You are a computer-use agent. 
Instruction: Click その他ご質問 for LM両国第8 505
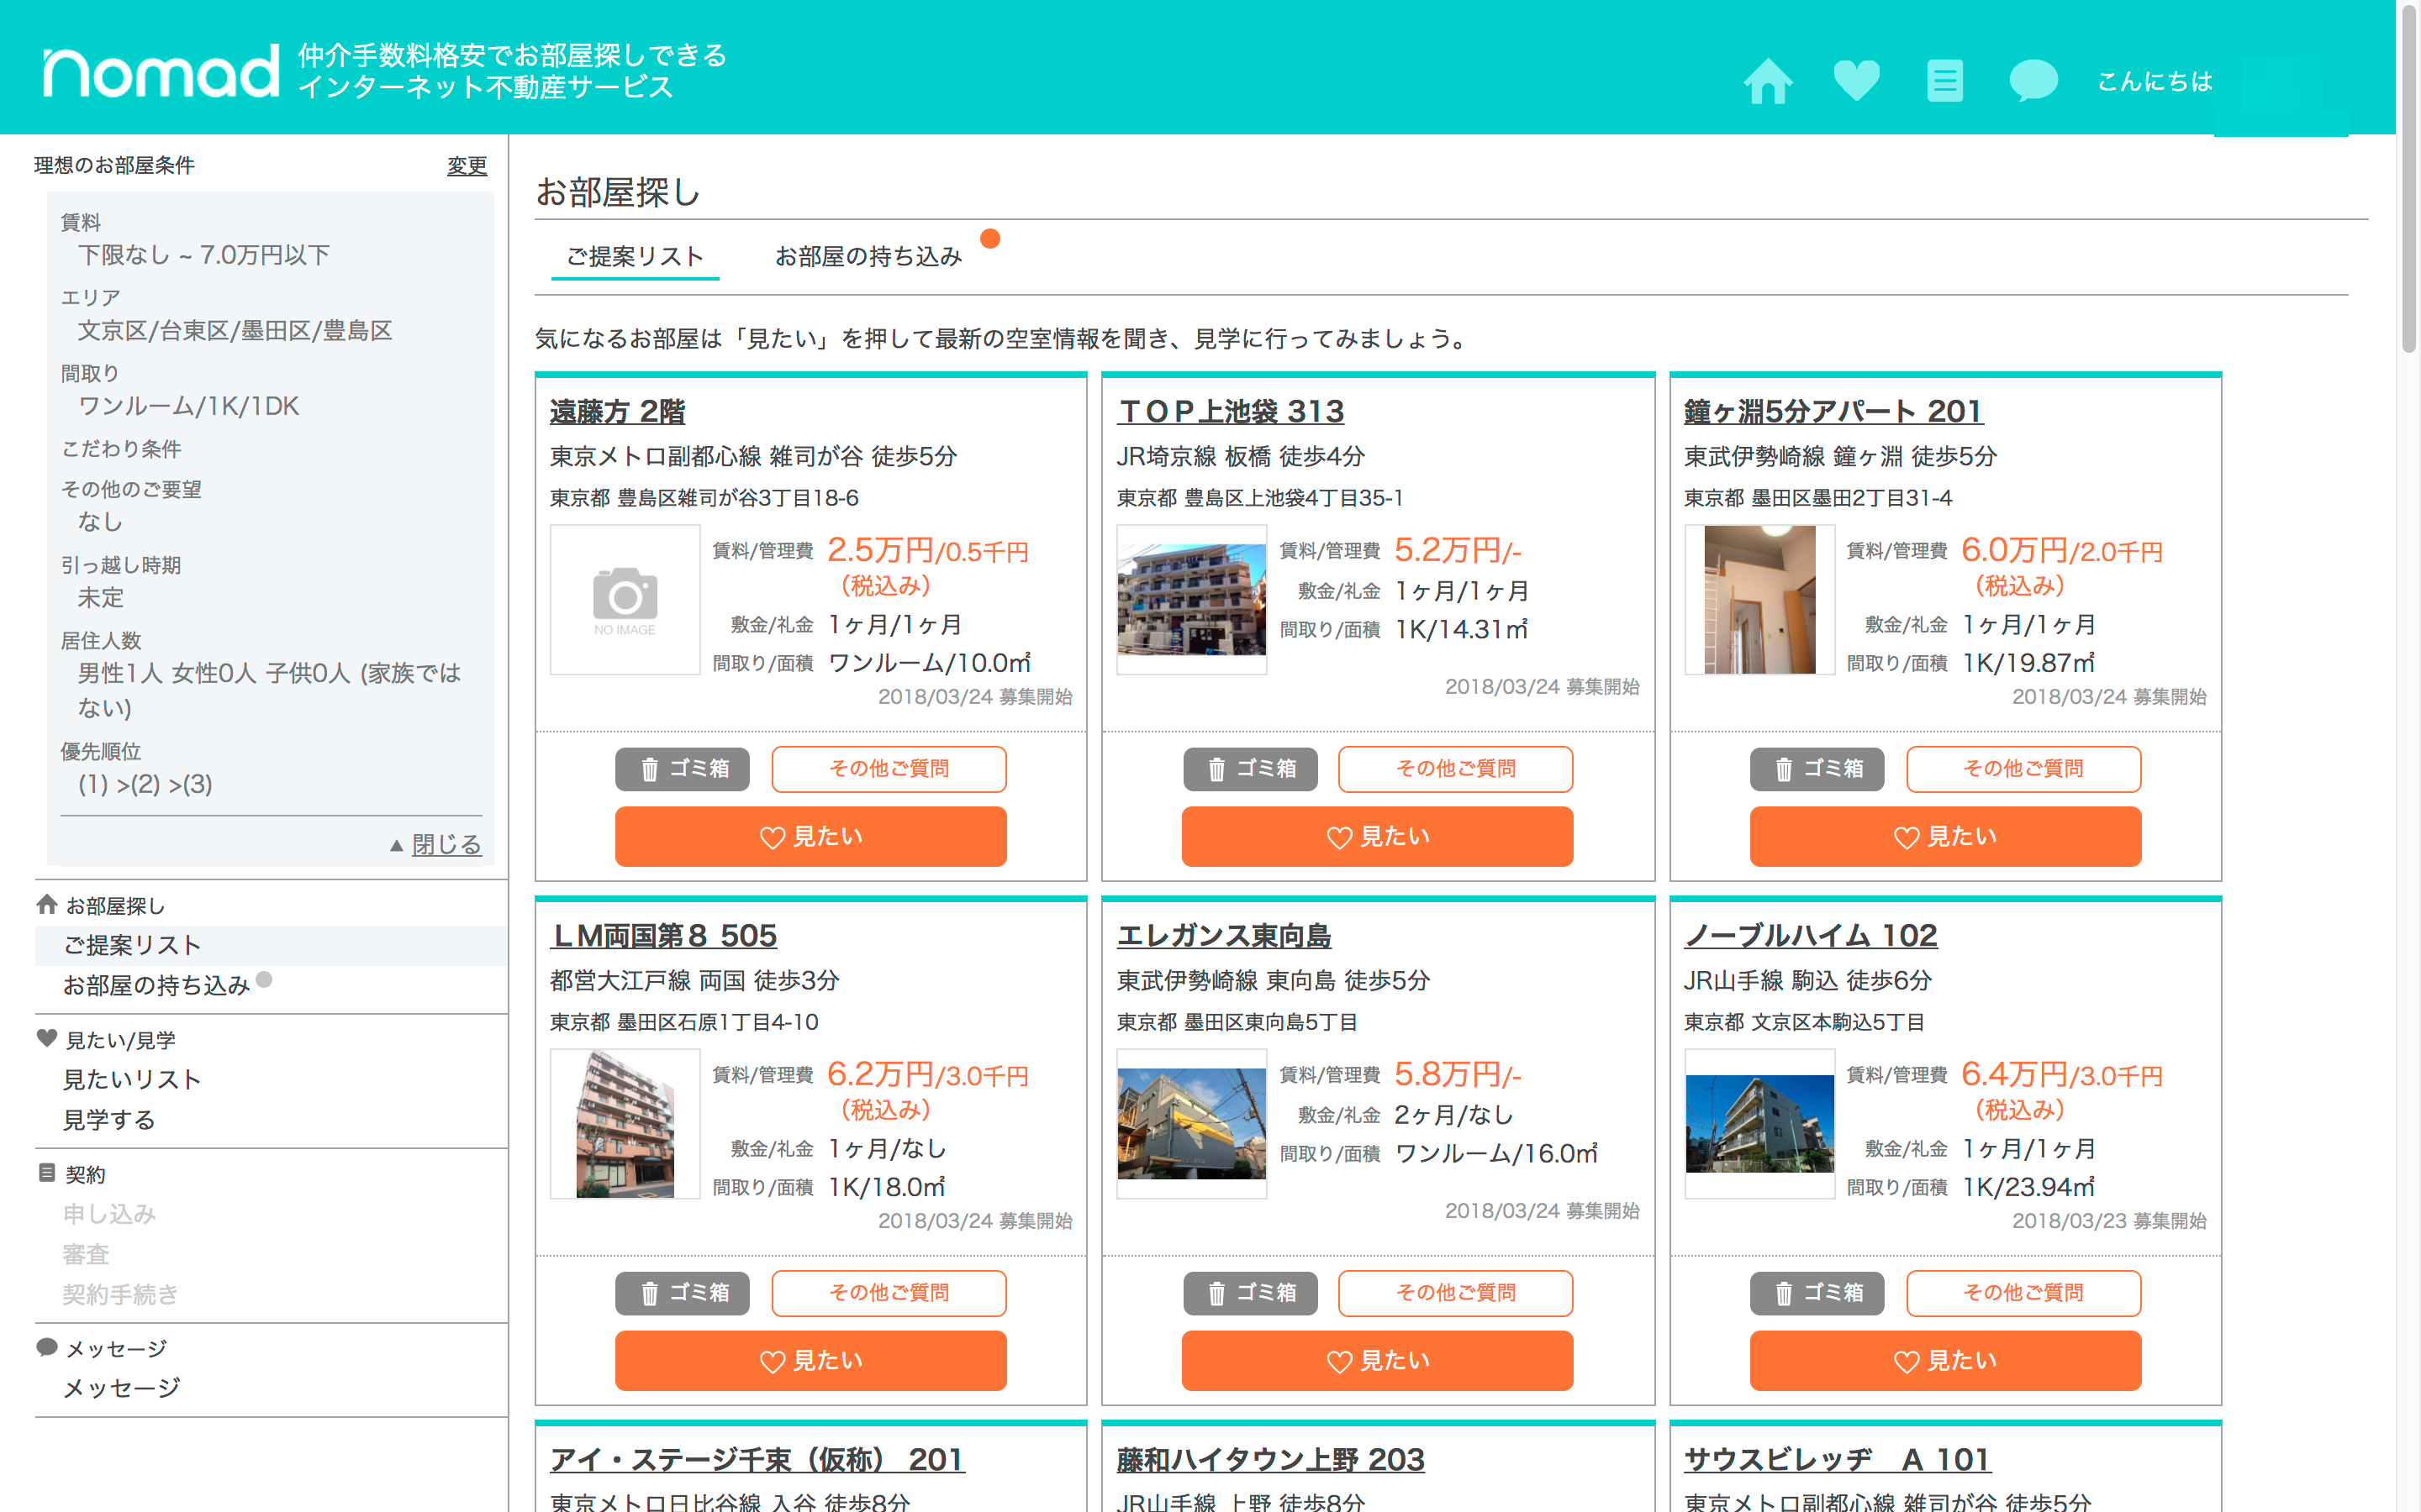point(889,1293)
